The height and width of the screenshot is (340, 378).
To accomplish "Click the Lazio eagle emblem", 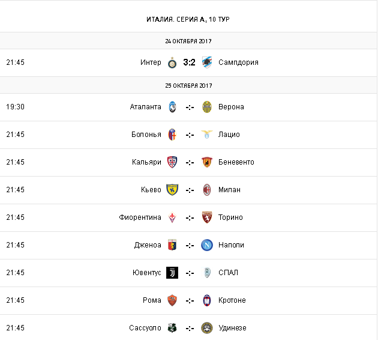I will pos(207,135).
